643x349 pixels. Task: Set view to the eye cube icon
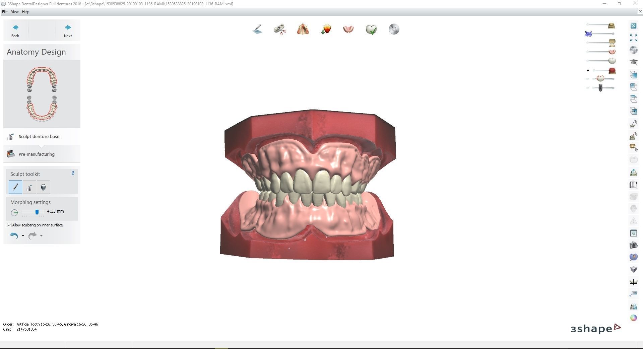[x=634, y=111]
